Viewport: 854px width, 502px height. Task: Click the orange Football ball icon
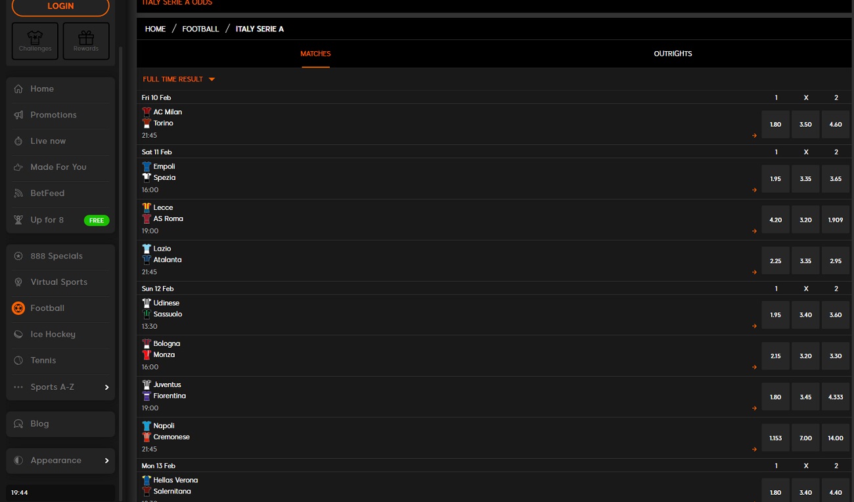(x=18, y=308)
